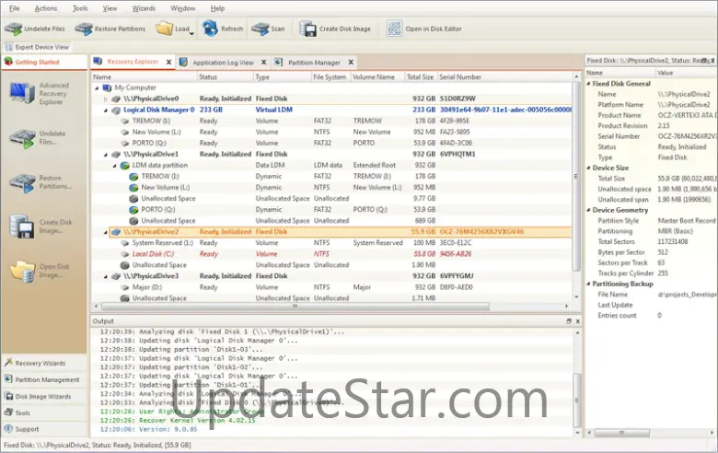Image resolution: width=718 pixels, height=453 pixels.
Task: Click the Serial Number column header
Action: coord(504,77)
